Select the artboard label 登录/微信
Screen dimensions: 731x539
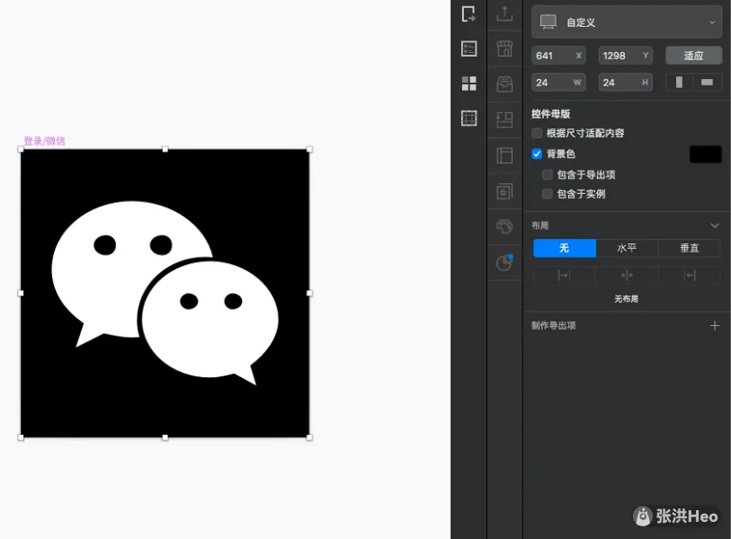click(44, 141)
